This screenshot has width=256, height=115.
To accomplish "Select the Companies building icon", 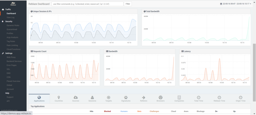I will 179,97.
